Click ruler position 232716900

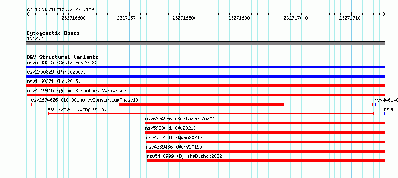pos(241,18)
